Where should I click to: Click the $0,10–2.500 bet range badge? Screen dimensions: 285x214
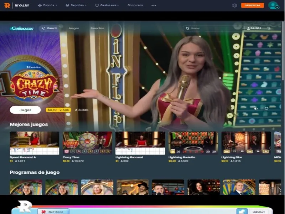click(58, 110)
